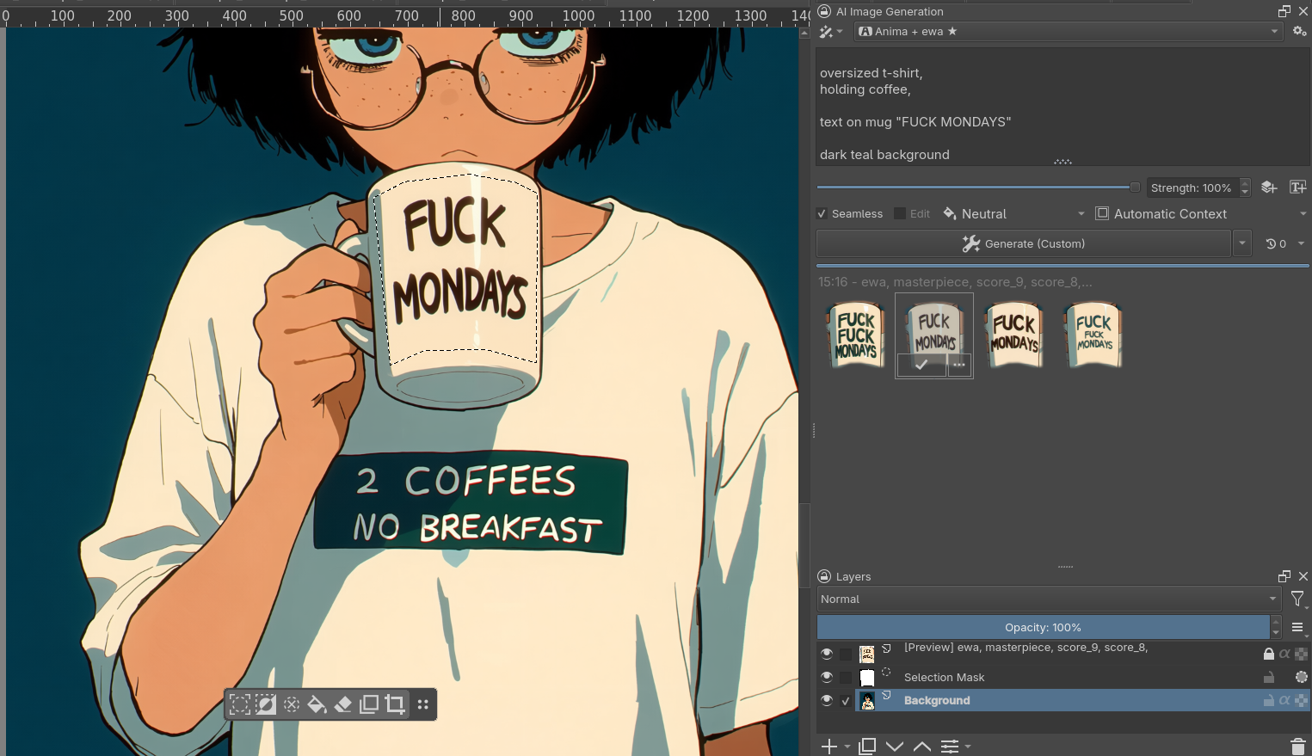Hide the Preview layer

tap(827, 654)
